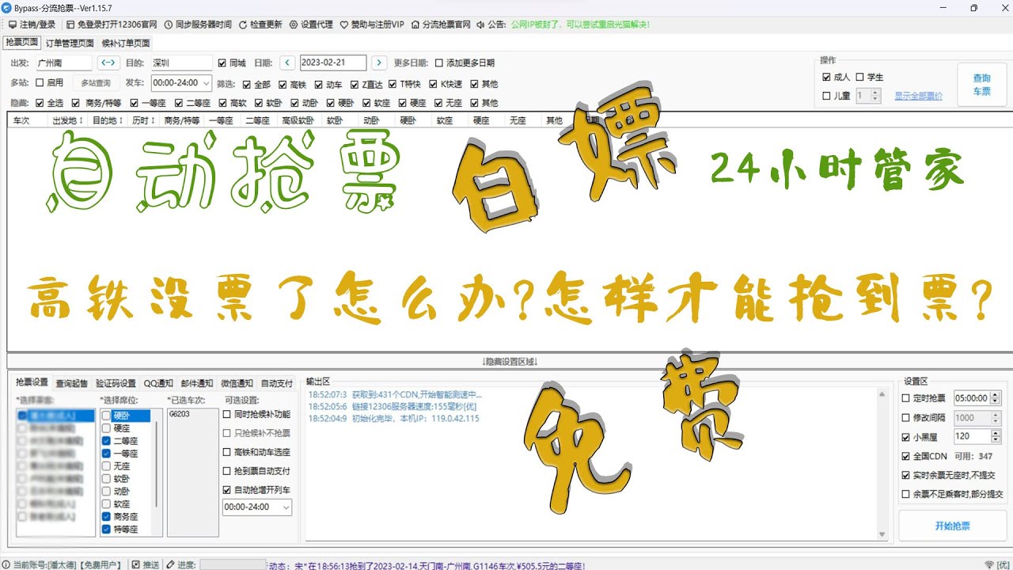Toggle the 同城 checkbox
This screenshot has height=570, width=1013.
[x=222, y=63]
